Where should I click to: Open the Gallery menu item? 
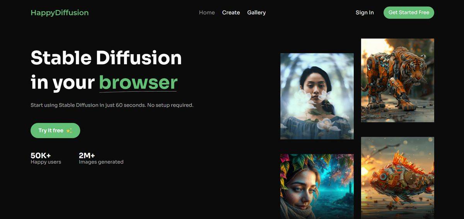pos(256,13)
